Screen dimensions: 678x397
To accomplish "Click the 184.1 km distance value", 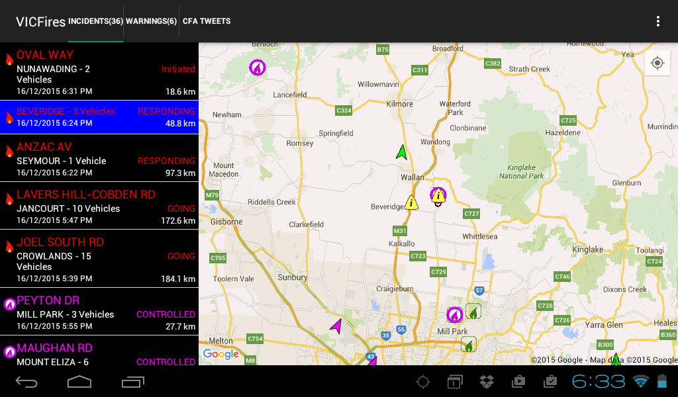I will coord(178,279).
